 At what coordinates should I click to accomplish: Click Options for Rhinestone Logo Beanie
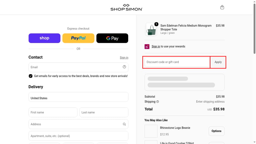pyautogui.click(x=217, y=131)
